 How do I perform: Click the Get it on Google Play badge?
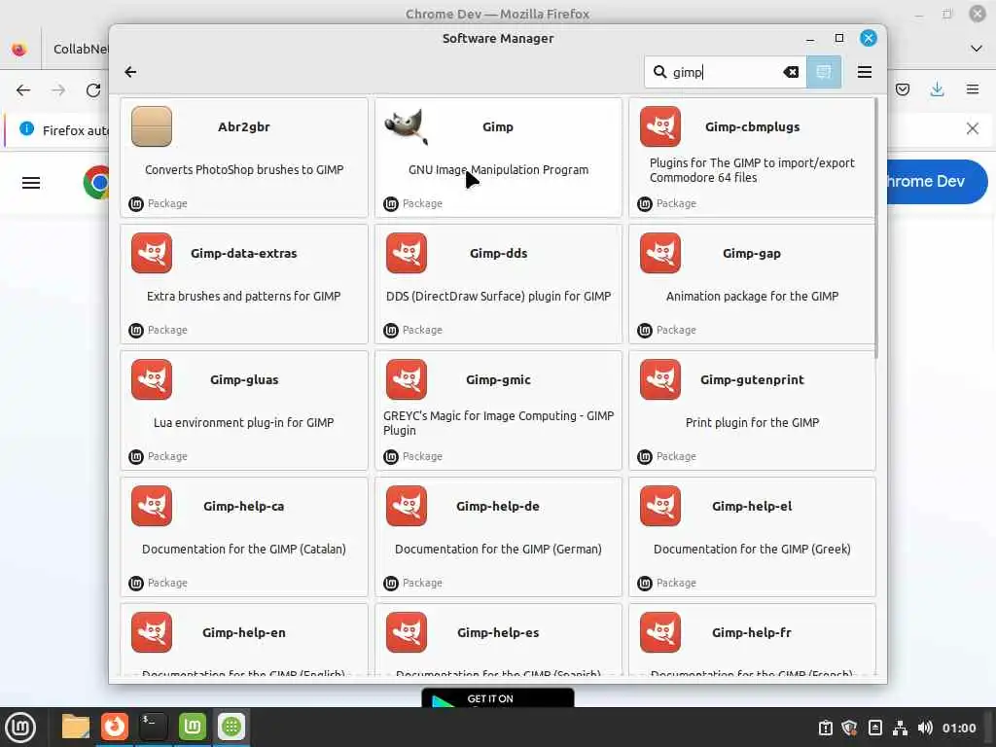pos(497,697)
